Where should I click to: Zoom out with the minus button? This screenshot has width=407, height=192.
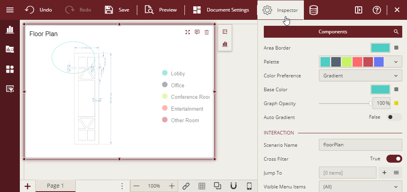[x=136, y=186]
